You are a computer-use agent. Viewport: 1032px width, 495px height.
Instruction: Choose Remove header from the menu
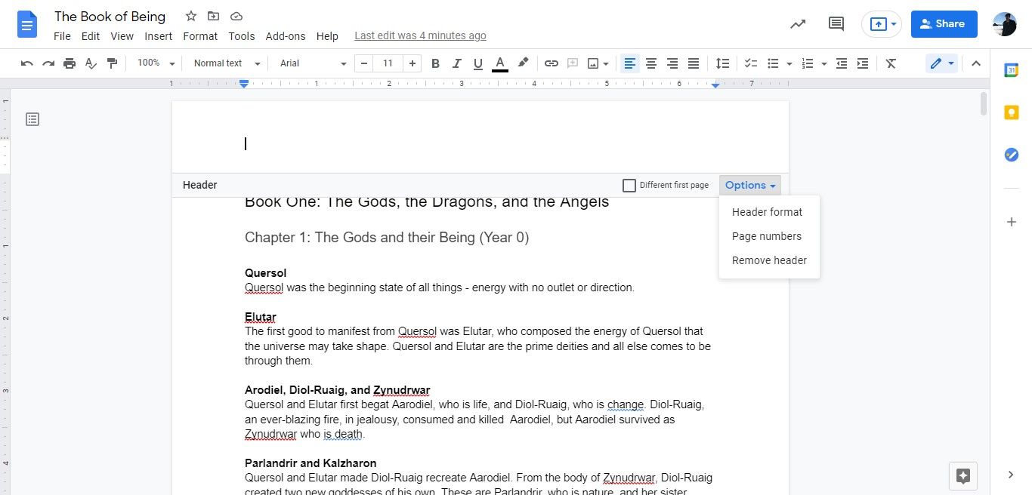click(x=769, y=260)
